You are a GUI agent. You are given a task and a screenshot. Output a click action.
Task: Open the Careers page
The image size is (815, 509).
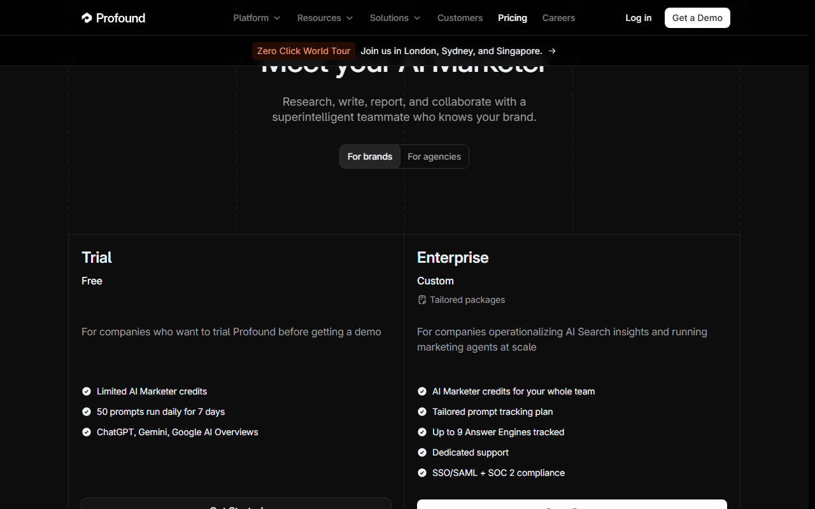click(558, 18)
